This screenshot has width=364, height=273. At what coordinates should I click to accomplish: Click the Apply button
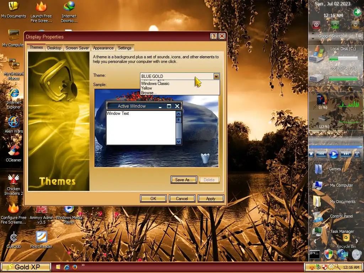pos(210,199)
